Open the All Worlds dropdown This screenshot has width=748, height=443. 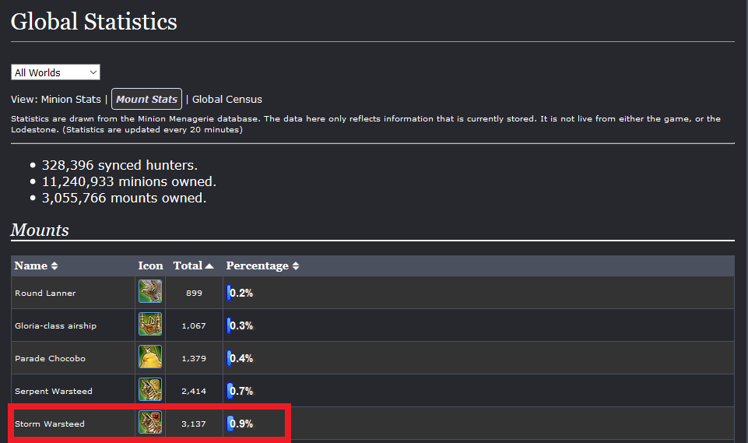point(55,72)
